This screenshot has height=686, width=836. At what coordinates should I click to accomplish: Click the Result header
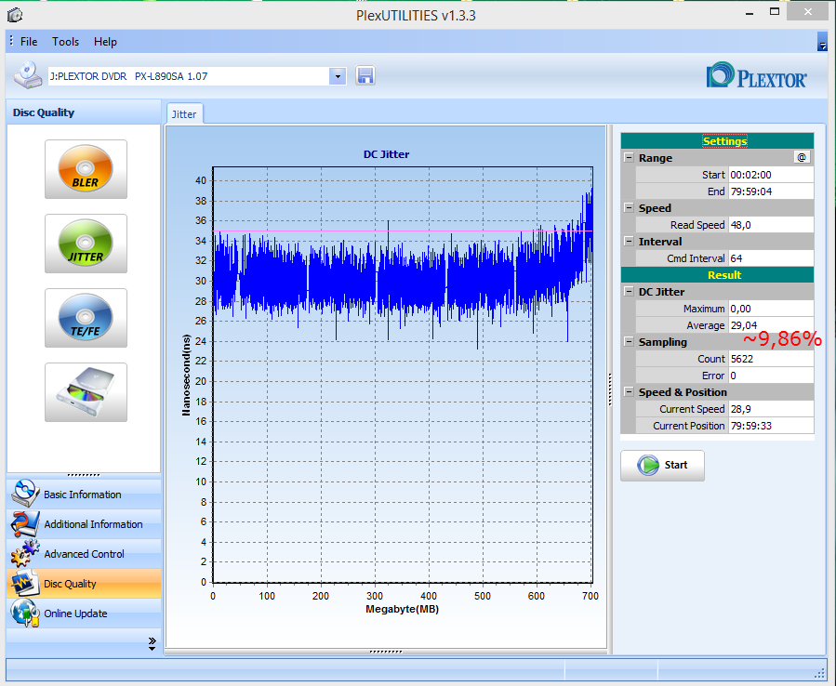click(x=717, y=275)
